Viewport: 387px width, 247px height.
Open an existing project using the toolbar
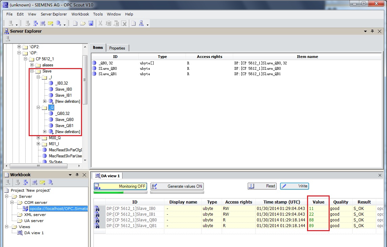click(x=83, y=23)
